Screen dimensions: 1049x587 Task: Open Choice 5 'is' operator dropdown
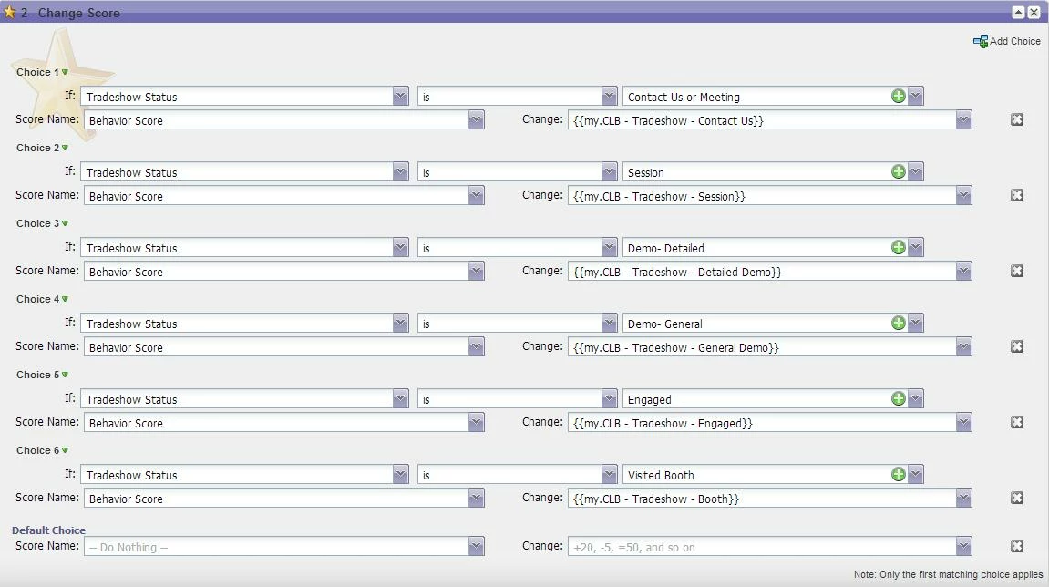(609, 399)
